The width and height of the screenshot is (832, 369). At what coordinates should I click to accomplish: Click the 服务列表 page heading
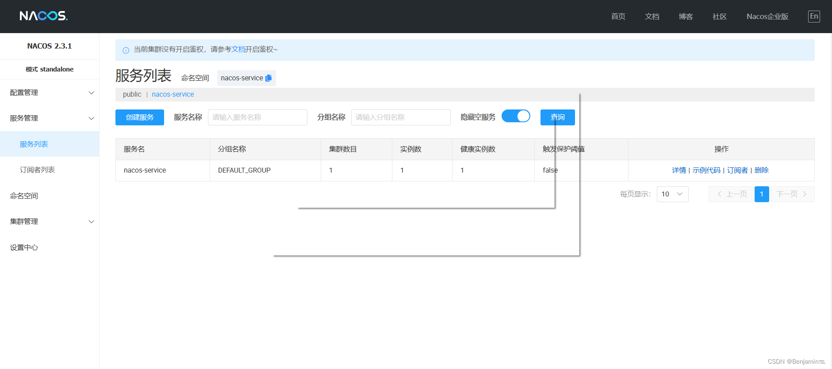pyautogui.click(x=143, y=75)
